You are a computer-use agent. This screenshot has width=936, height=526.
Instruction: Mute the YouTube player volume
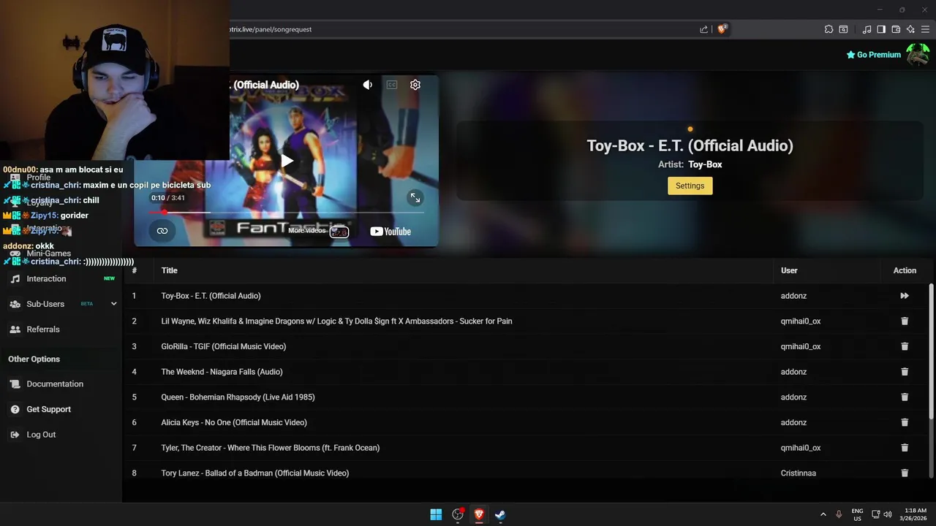(368, 85)
